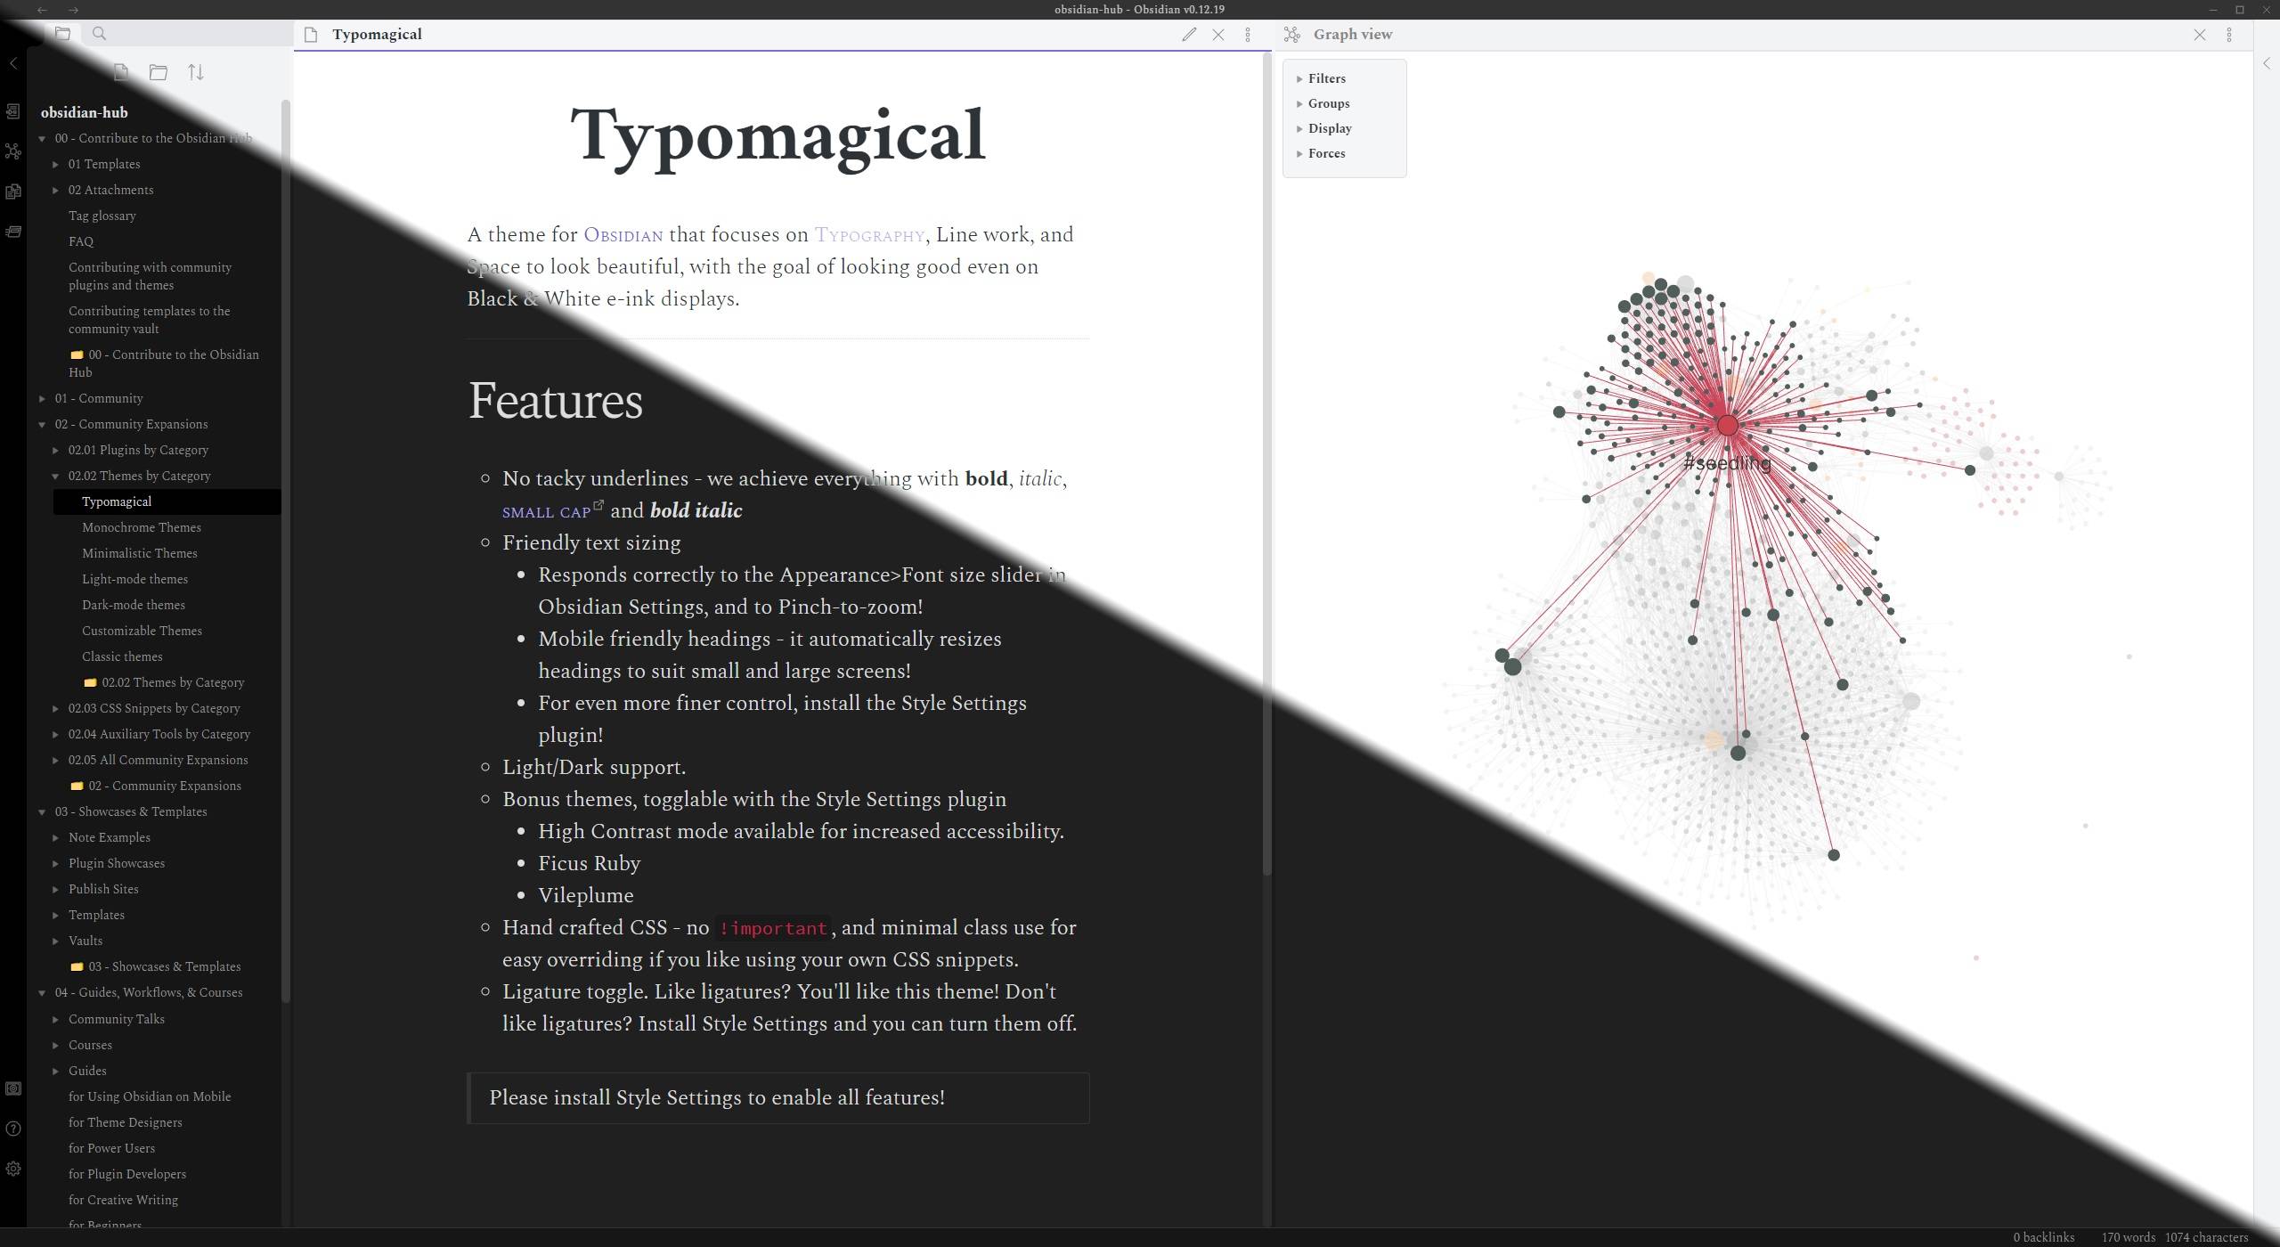The height and width of the screenshot is (1247, 2280).
Task: Expand the 01 - Community folder
Action: 98,398
